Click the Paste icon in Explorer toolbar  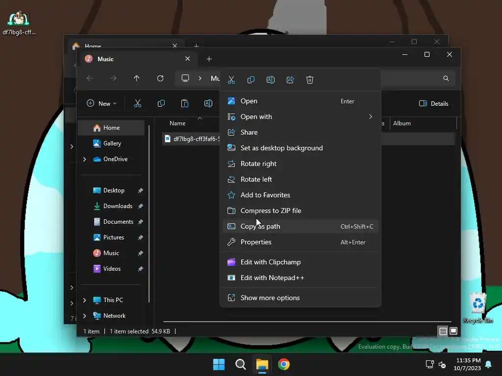click(185, 103)
